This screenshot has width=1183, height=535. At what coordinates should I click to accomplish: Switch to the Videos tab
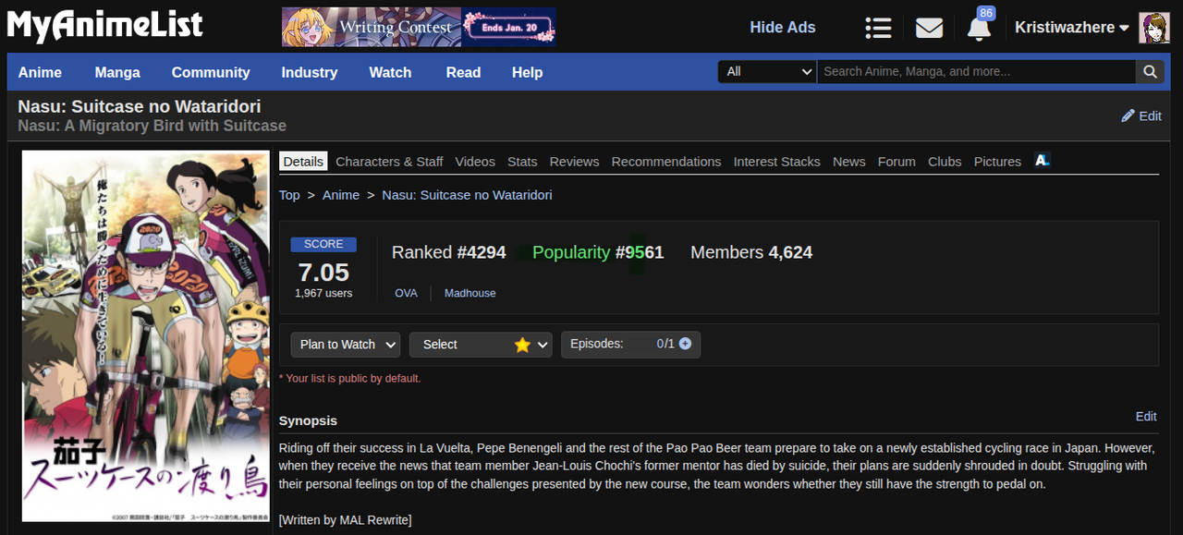click(475, 161)
